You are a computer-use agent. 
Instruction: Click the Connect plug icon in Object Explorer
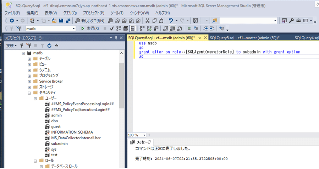point(22,46)
